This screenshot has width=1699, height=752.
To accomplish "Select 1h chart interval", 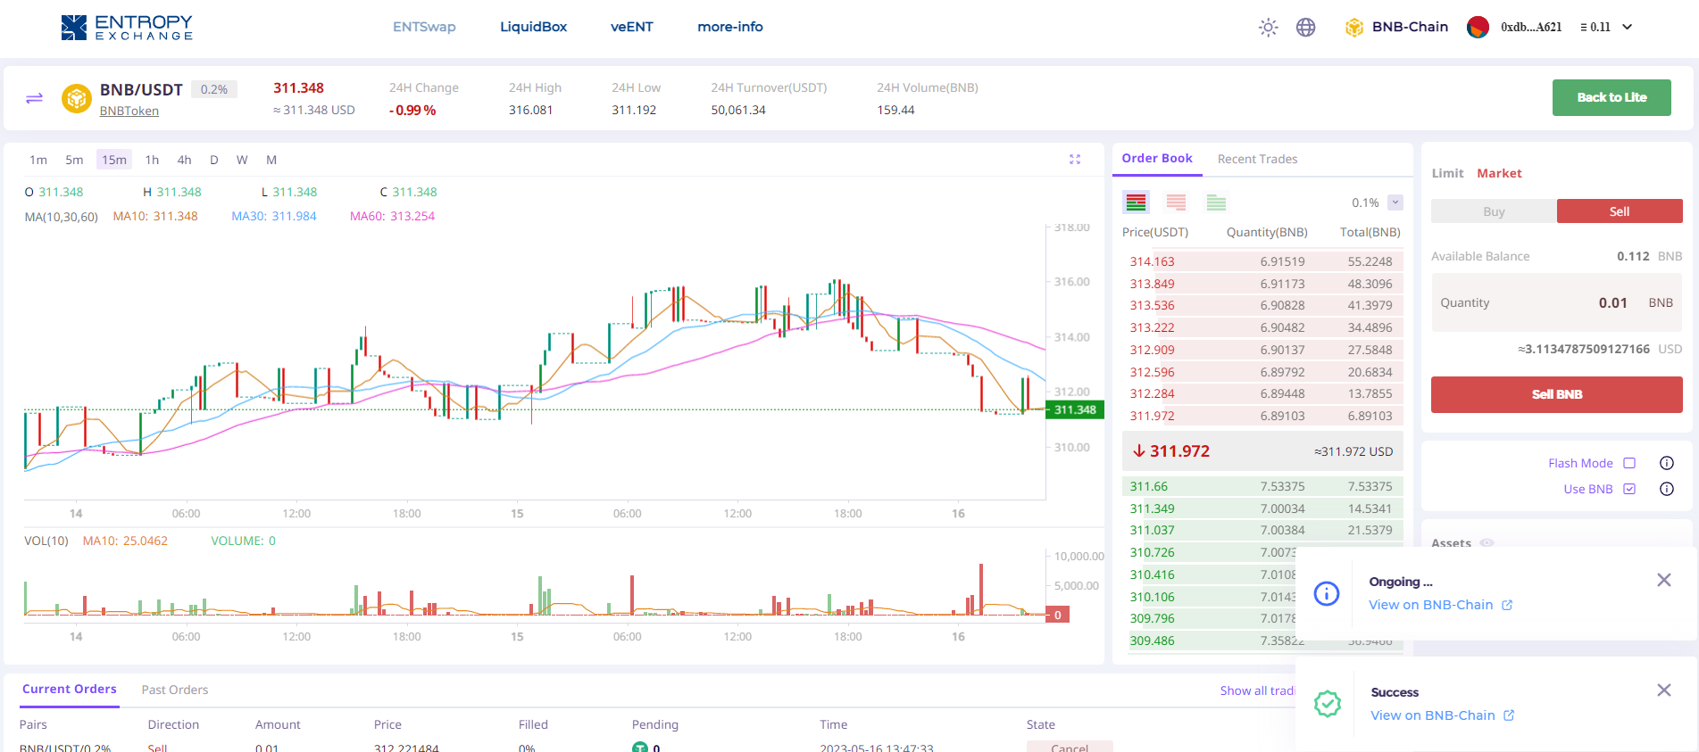I will click(x=153, y=160).
